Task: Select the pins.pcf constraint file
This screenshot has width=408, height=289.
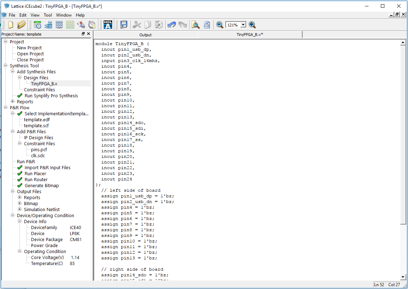Action: click(39, 149)
